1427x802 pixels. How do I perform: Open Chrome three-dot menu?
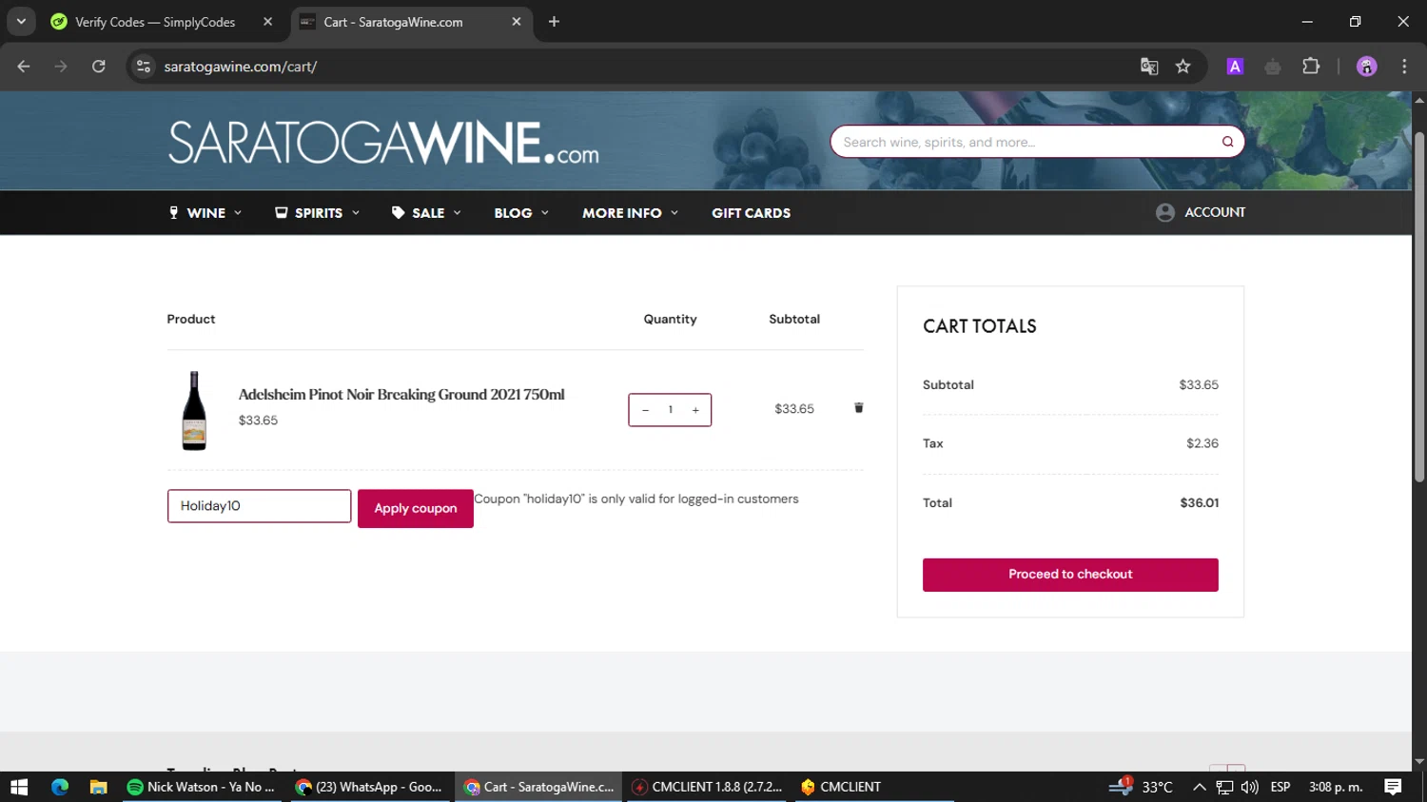(1404, 67)
